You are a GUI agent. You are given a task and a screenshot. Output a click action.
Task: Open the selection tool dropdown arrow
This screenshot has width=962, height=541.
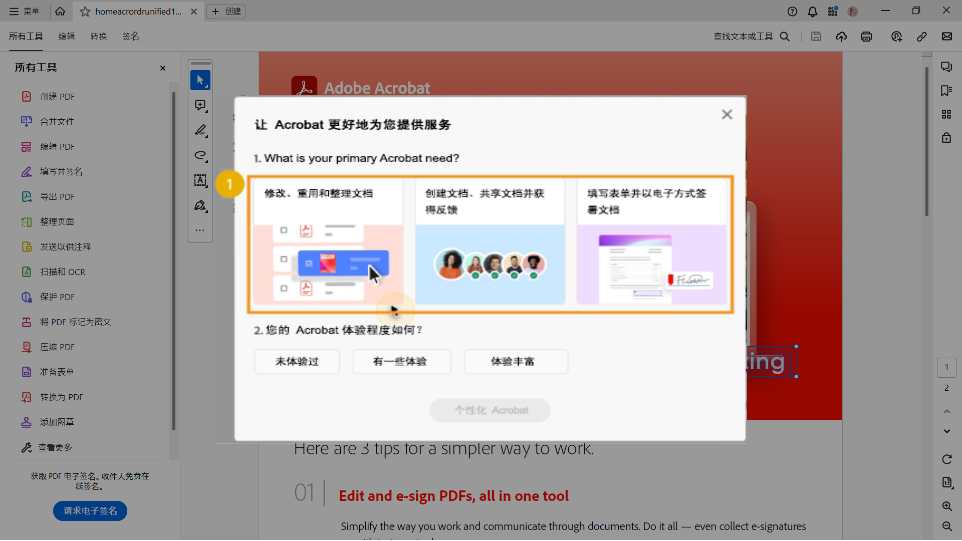coord(206,86)
